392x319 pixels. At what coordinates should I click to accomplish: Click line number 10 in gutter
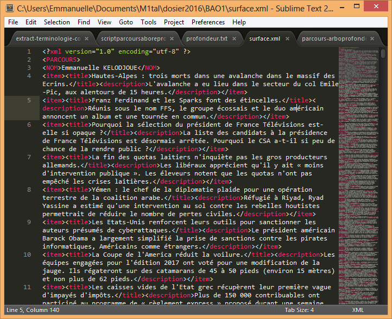[27, 255]
